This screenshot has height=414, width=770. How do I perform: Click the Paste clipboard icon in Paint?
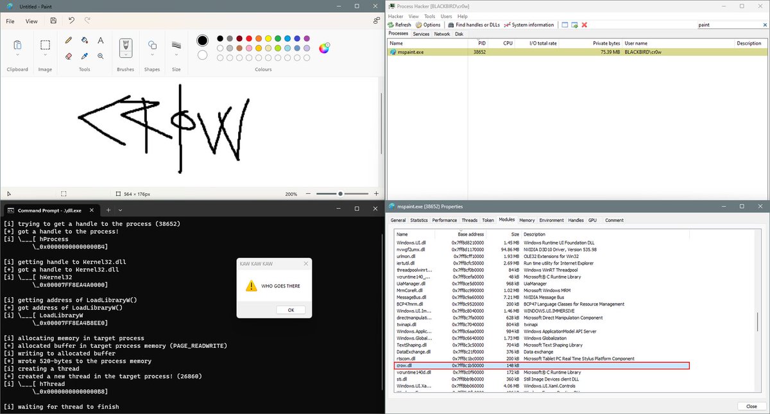17,44
